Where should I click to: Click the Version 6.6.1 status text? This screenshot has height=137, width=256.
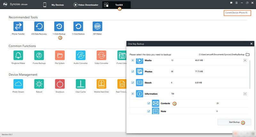click(x=7, y=134)
